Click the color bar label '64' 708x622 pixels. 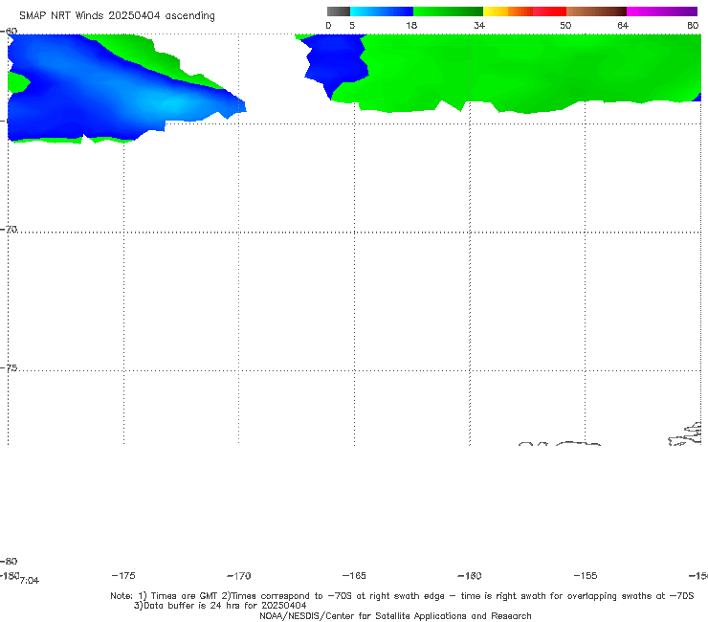click(x=623, y=26)
